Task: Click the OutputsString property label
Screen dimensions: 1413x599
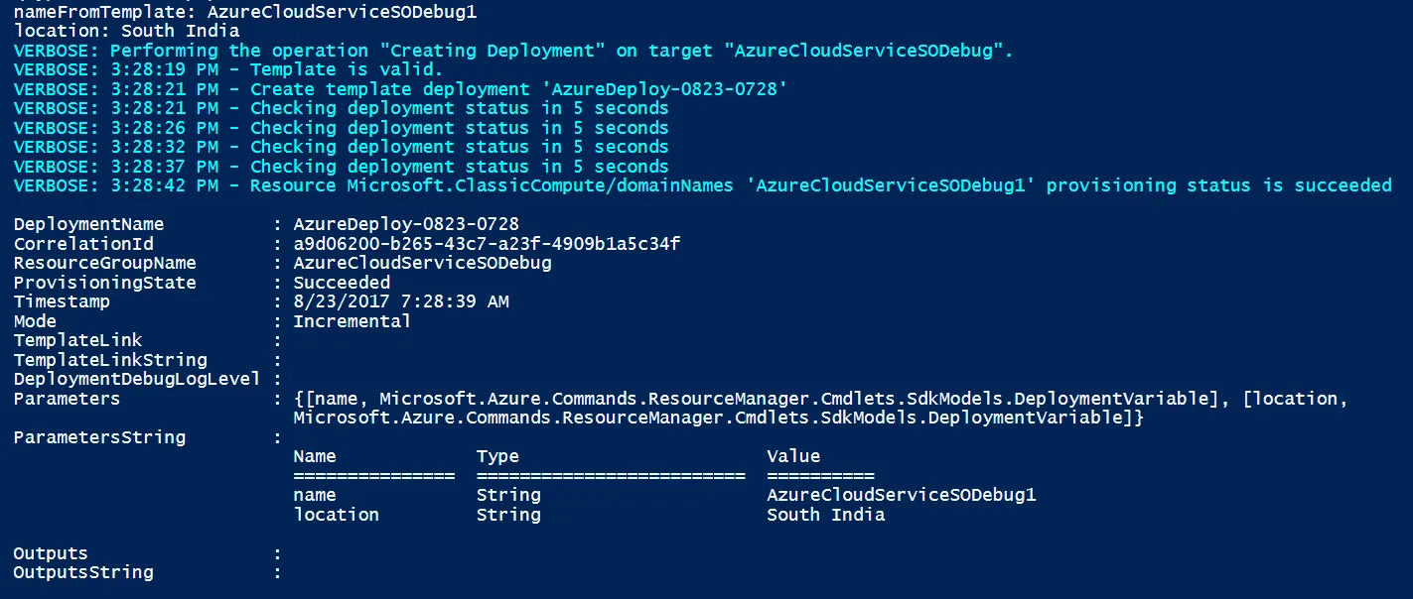Action: 83,572
